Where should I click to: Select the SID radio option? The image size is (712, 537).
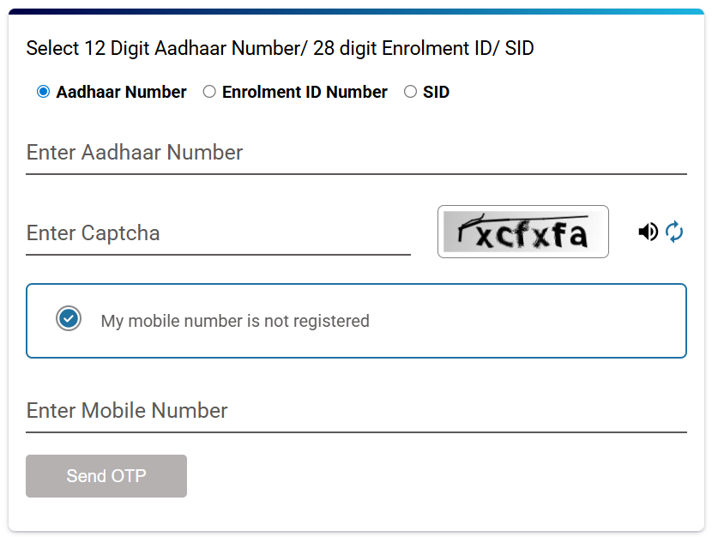click(x=410, y=92)
